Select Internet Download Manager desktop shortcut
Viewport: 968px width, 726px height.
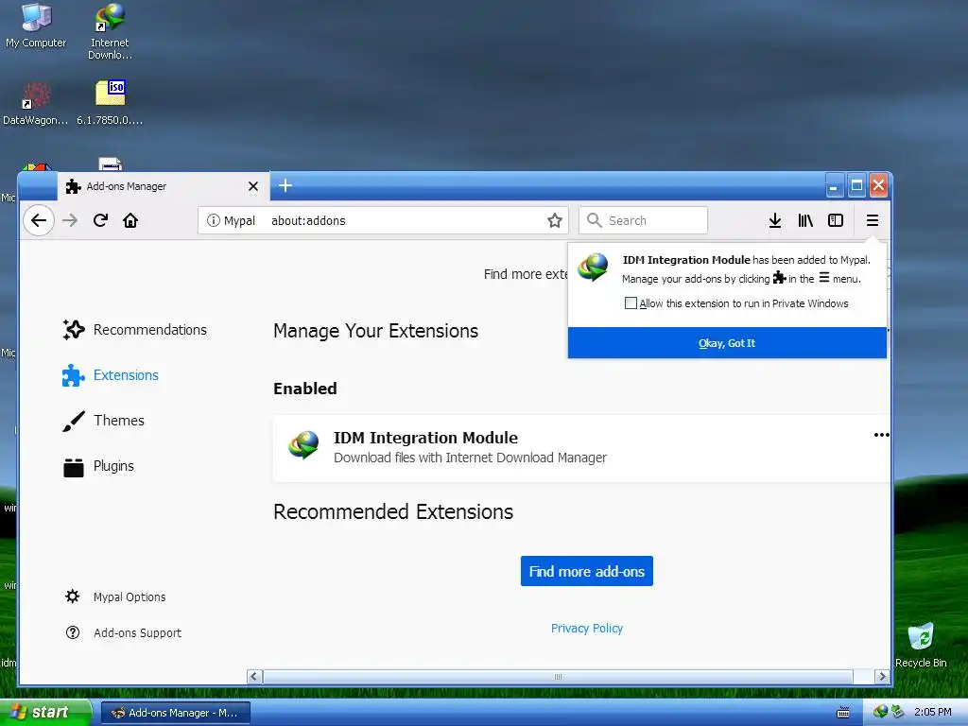coord(110,31)
